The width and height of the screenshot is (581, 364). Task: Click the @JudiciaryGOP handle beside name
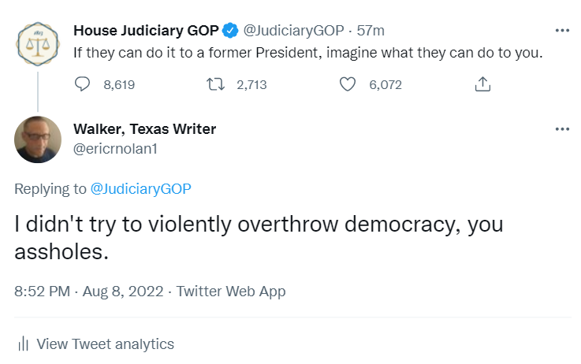pos(294,31)
